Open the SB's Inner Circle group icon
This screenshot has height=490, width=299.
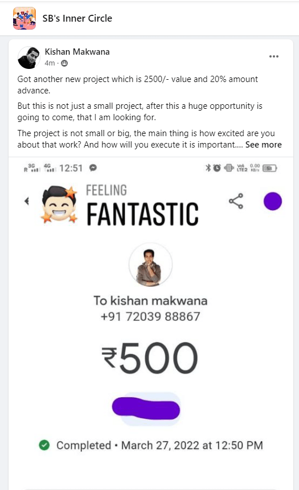pos(24,18)
